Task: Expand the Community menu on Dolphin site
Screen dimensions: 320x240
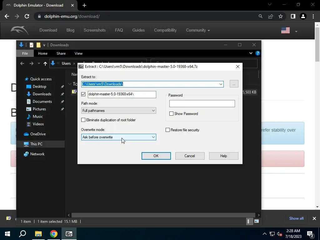Action: [x=198, y=30]
